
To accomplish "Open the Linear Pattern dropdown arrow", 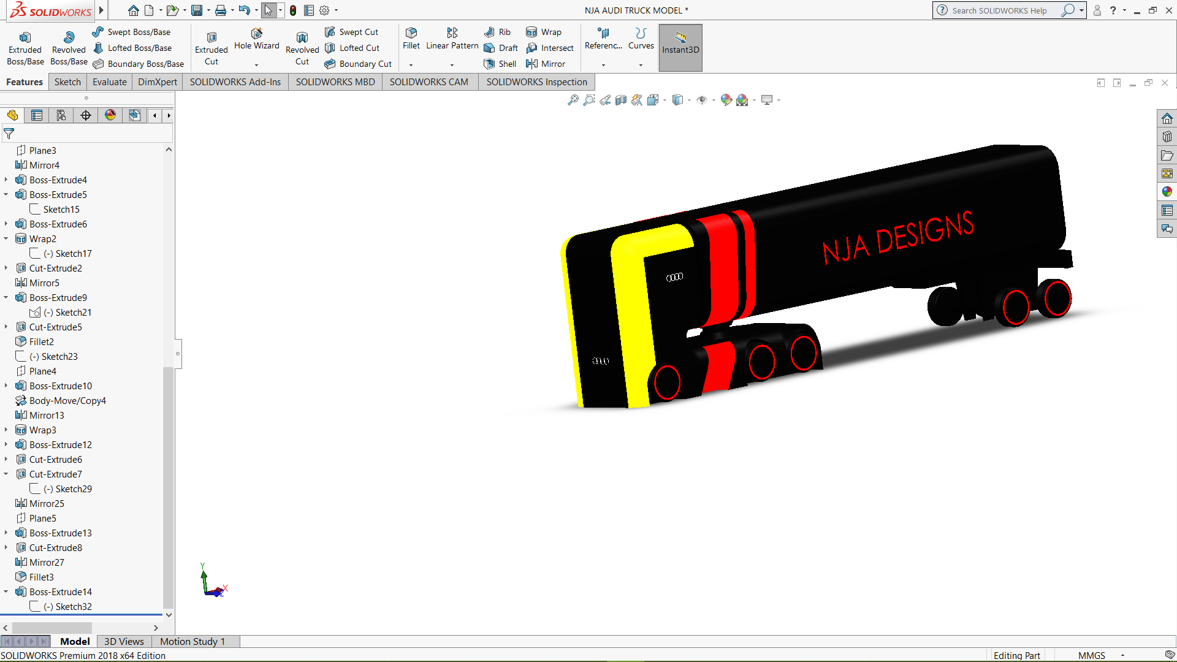I will coord(452,65).
